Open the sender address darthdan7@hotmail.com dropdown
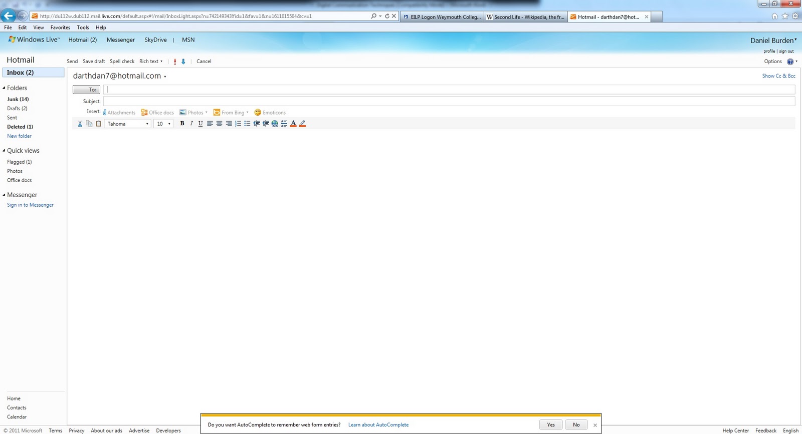This screenshot has width=802, height=434. coord(119,76)
